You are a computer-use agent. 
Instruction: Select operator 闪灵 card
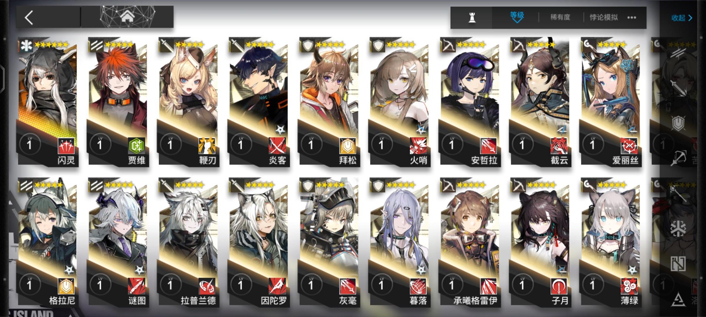pyautogui.click(x=48, y=102)
